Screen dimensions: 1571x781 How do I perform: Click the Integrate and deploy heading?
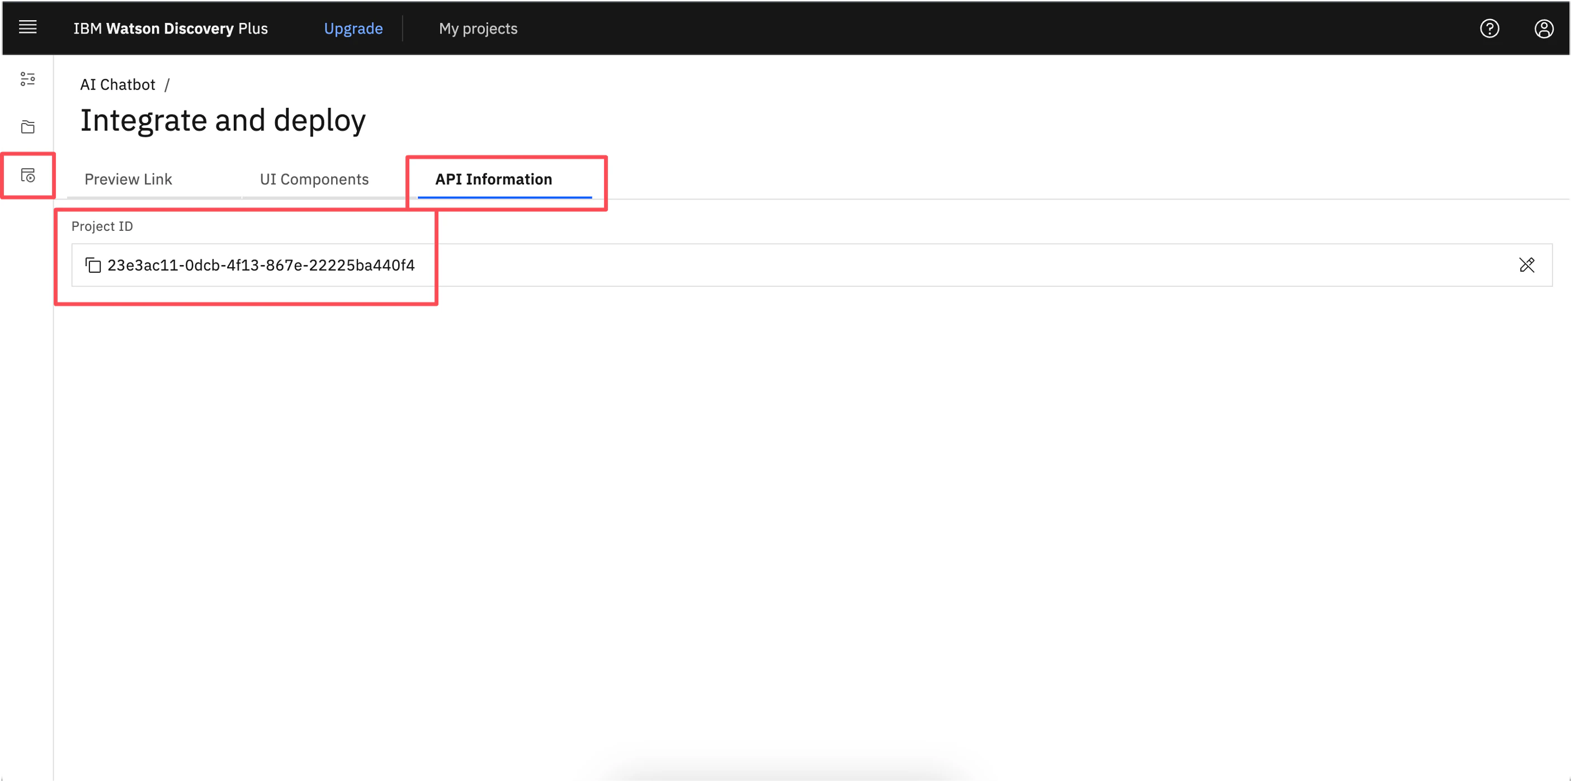pyautogui.click(x=223, y=120)
